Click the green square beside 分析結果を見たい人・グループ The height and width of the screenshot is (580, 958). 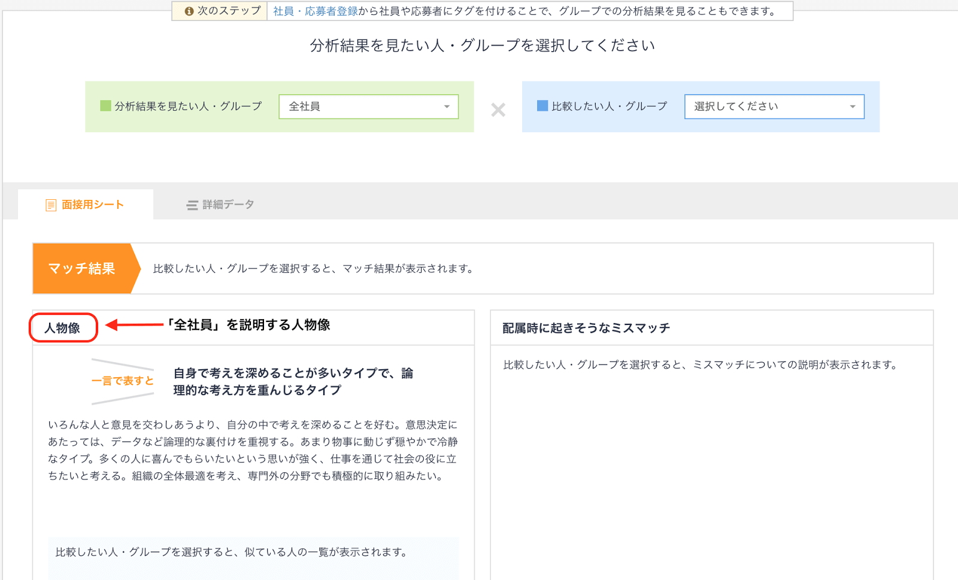coord(105,106)
